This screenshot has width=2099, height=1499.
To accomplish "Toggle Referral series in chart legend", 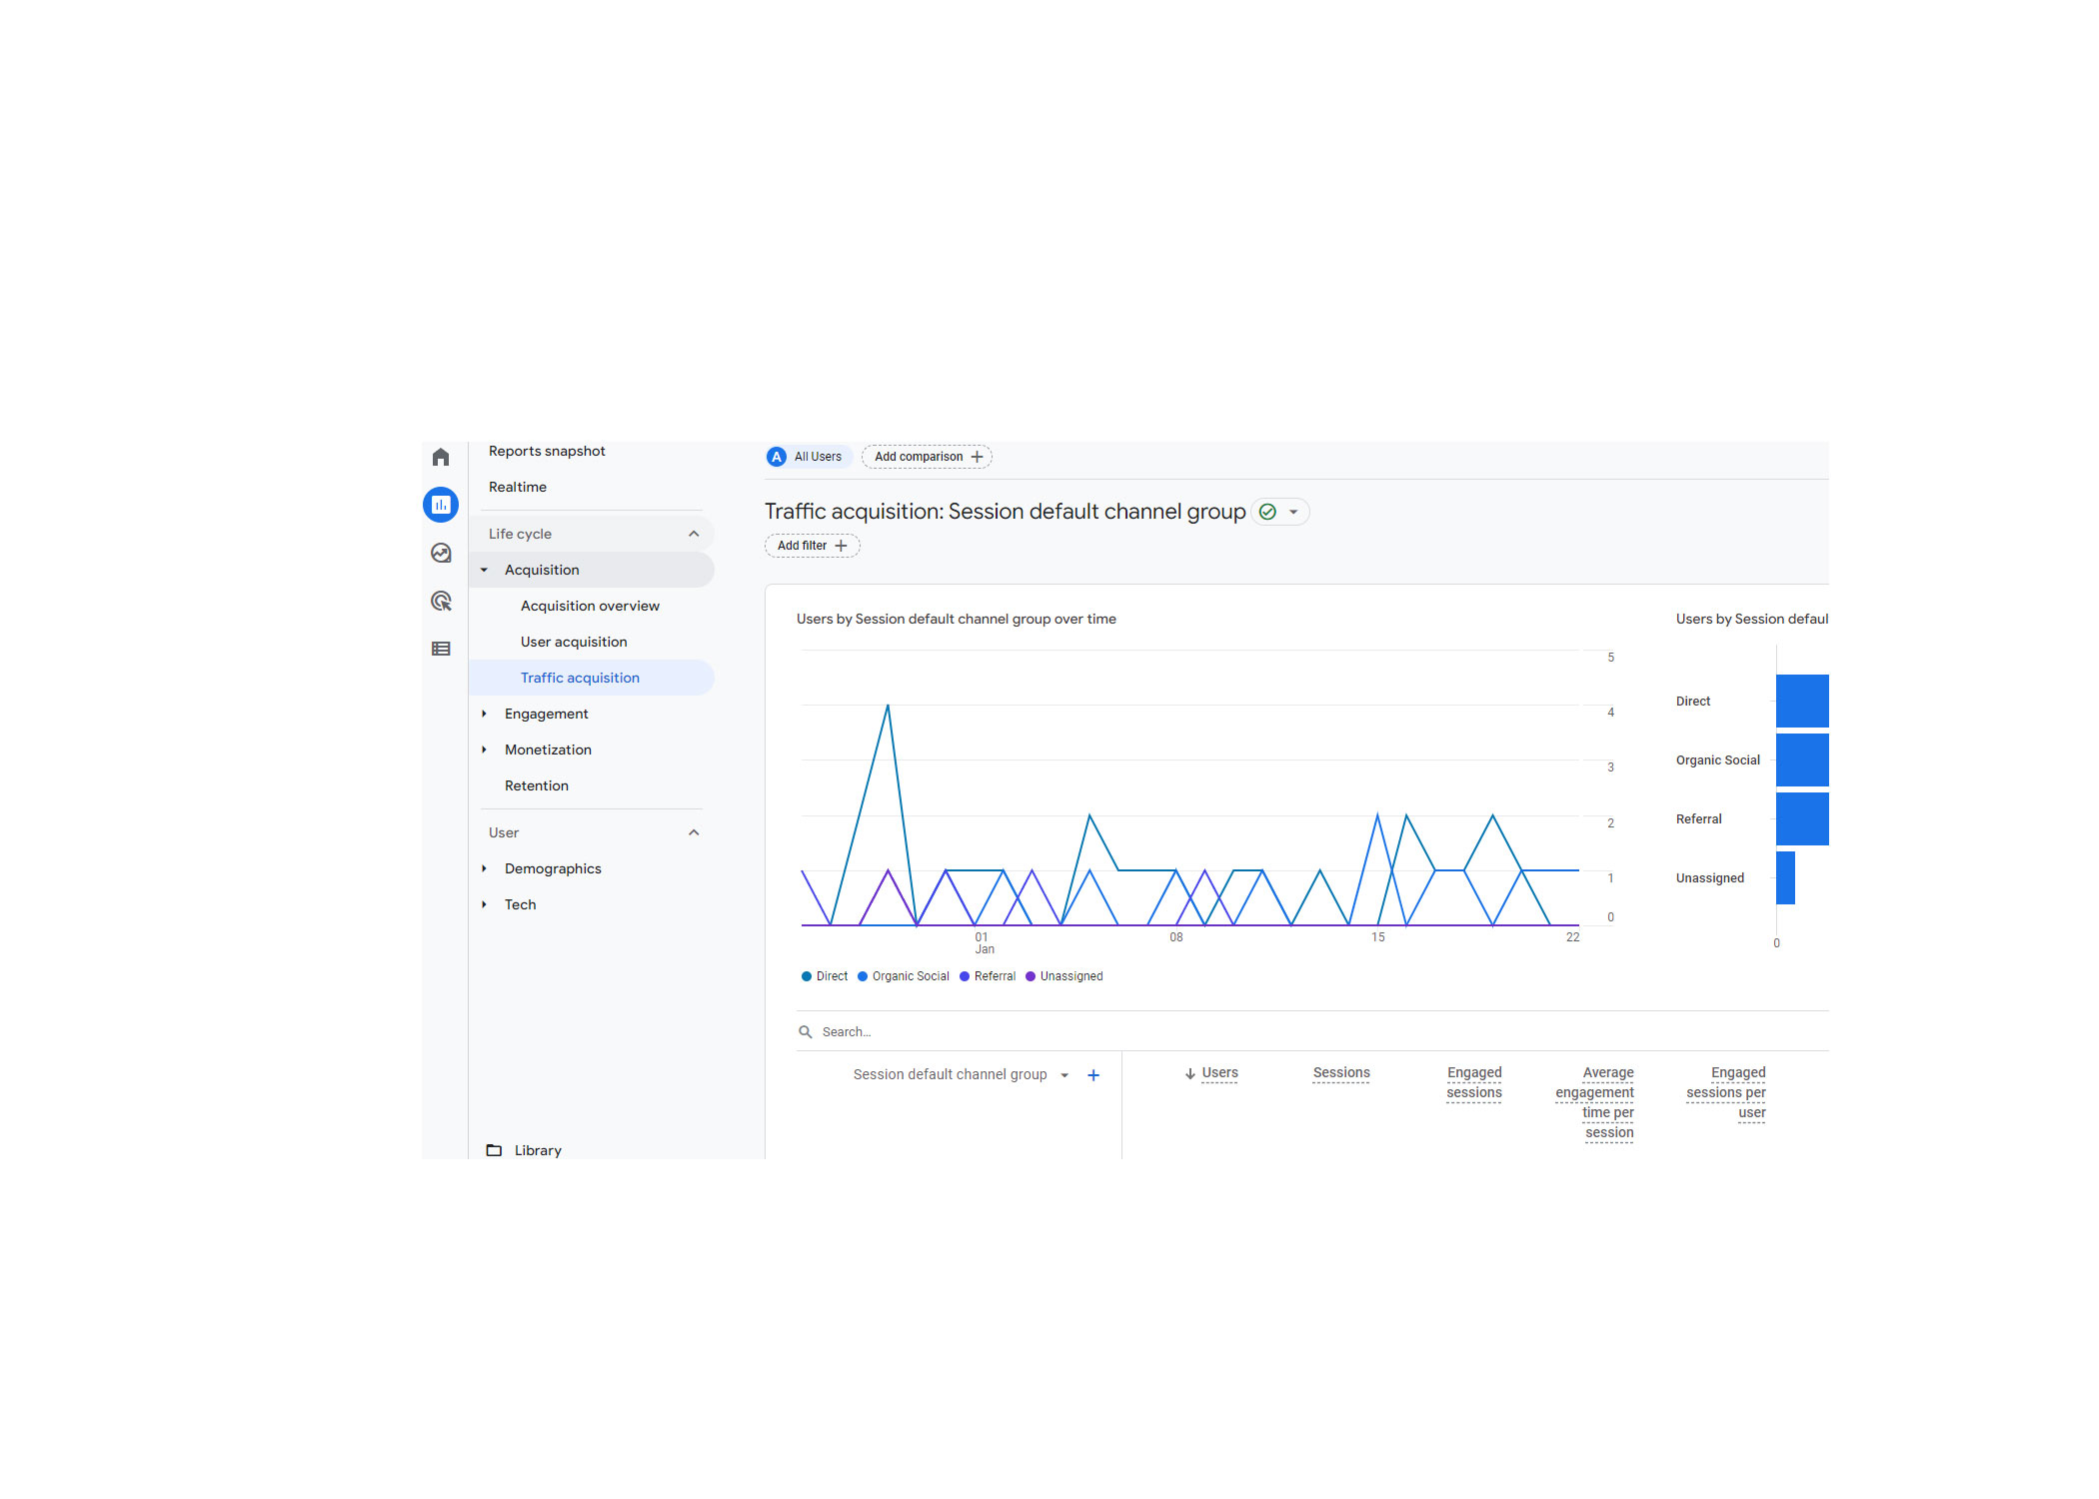I will [x=988, y=976].
